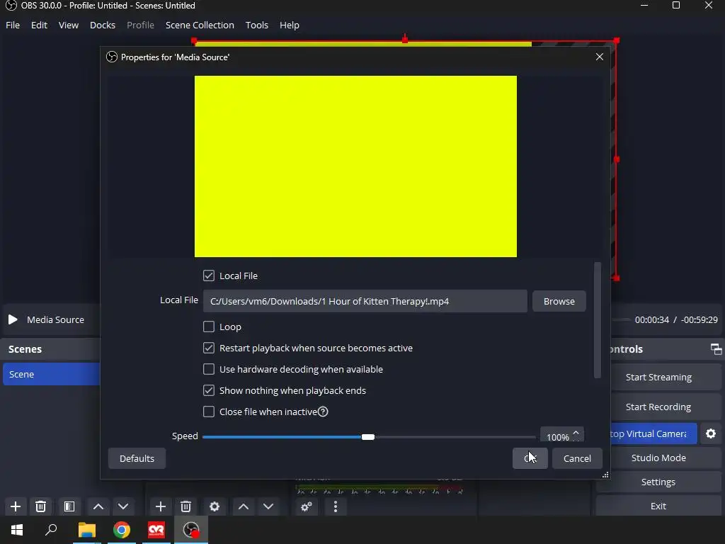
Task: Play the Media Source with the play icon
Action: 13,319
